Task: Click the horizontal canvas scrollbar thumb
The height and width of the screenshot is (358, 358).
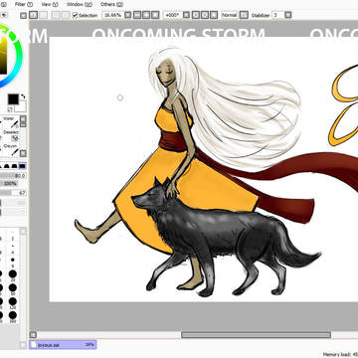Action: pyautogui.click(x=256, y=335)
